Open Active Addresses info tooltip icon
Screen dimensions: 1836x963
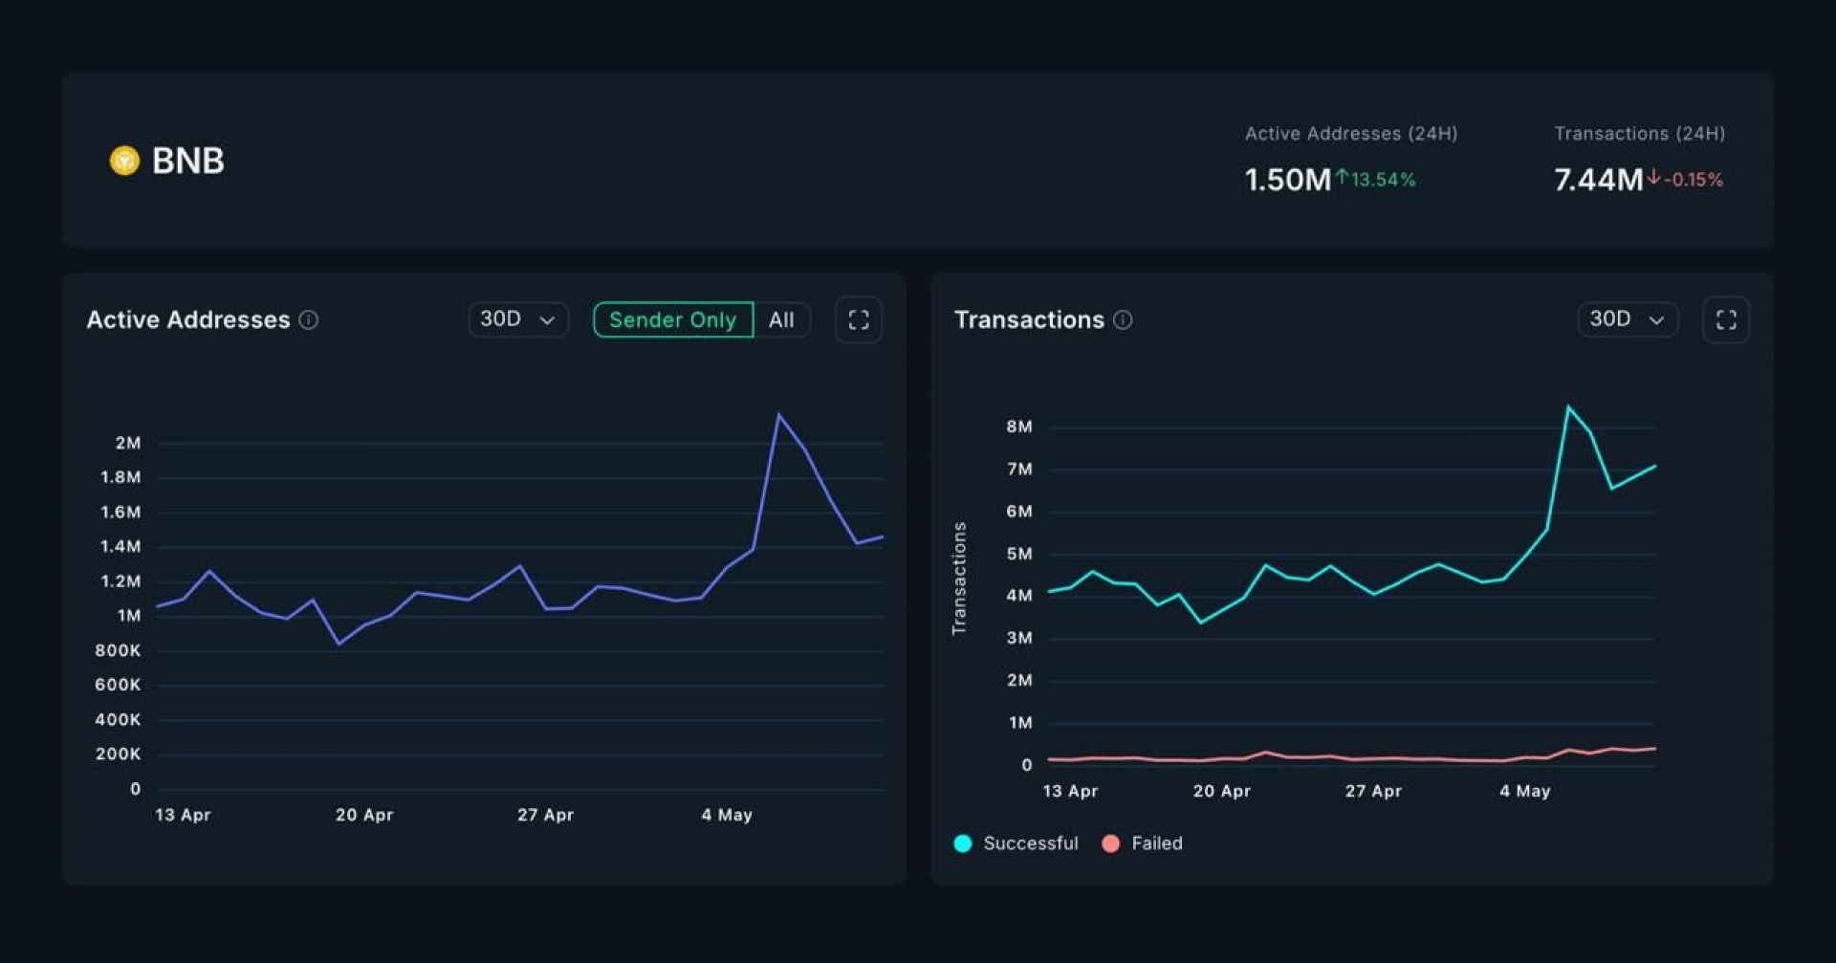pos(309,320)
